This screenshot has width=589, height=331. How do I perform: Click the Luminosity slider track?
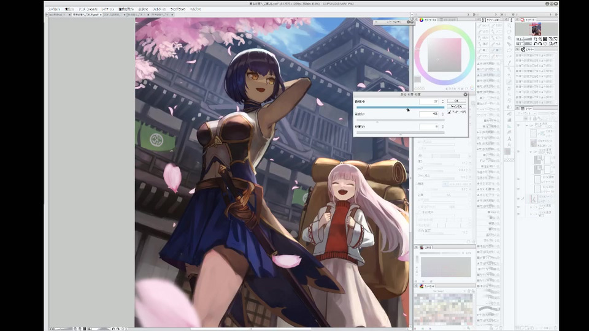click(x=401, y=132)
